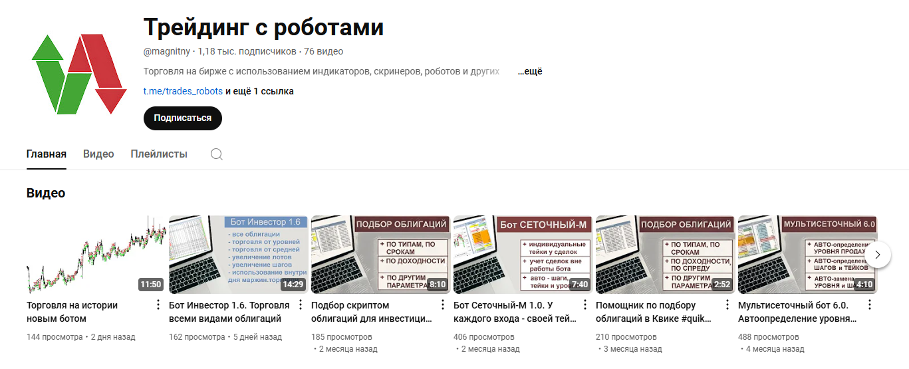
Task: Switch to the Плейлисты tab
Action: 159,154
